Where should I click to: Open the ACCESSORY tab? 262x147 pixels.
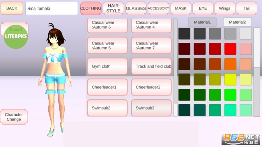pyautogui.click(x=158, y=8)
